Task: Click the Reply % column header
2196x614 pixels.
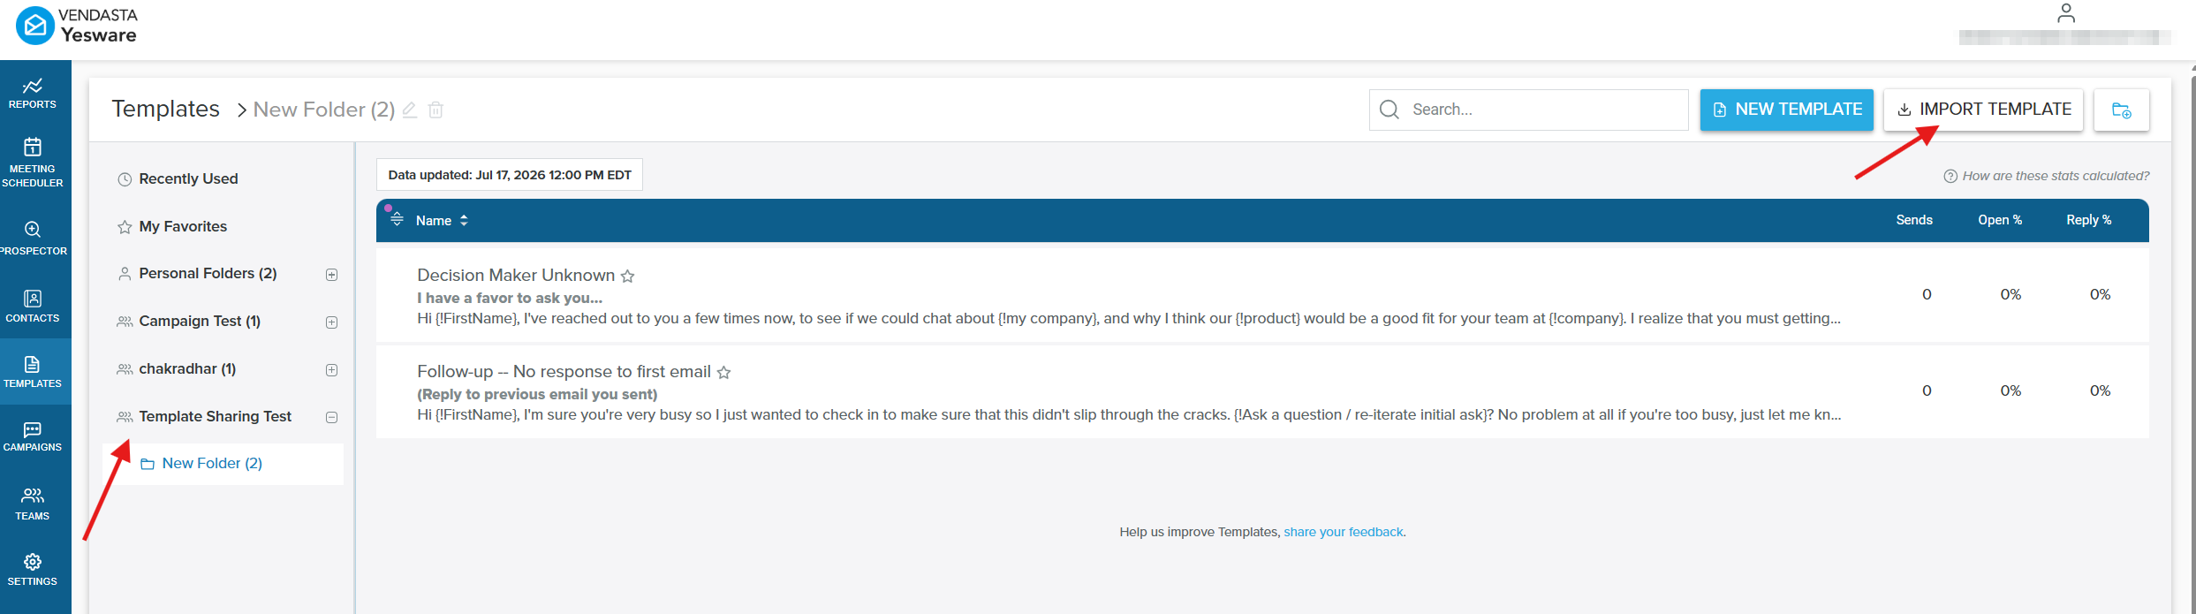Action: pos(2088,220)
